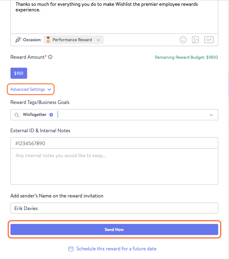Check the Remaining Reward Budget indicator

186,57
